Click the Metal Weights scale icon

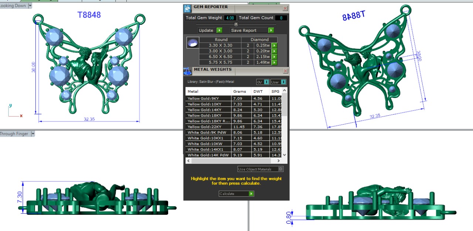click(x=188, y=71)
